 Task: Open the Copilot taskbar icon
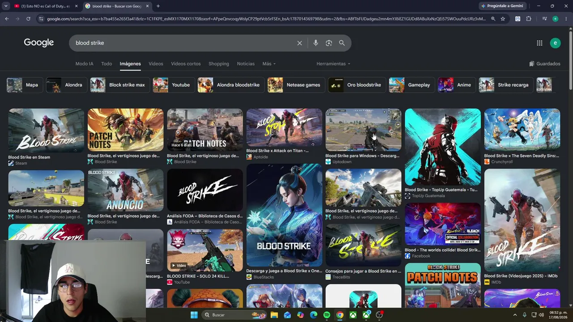[x=300, y=315]
